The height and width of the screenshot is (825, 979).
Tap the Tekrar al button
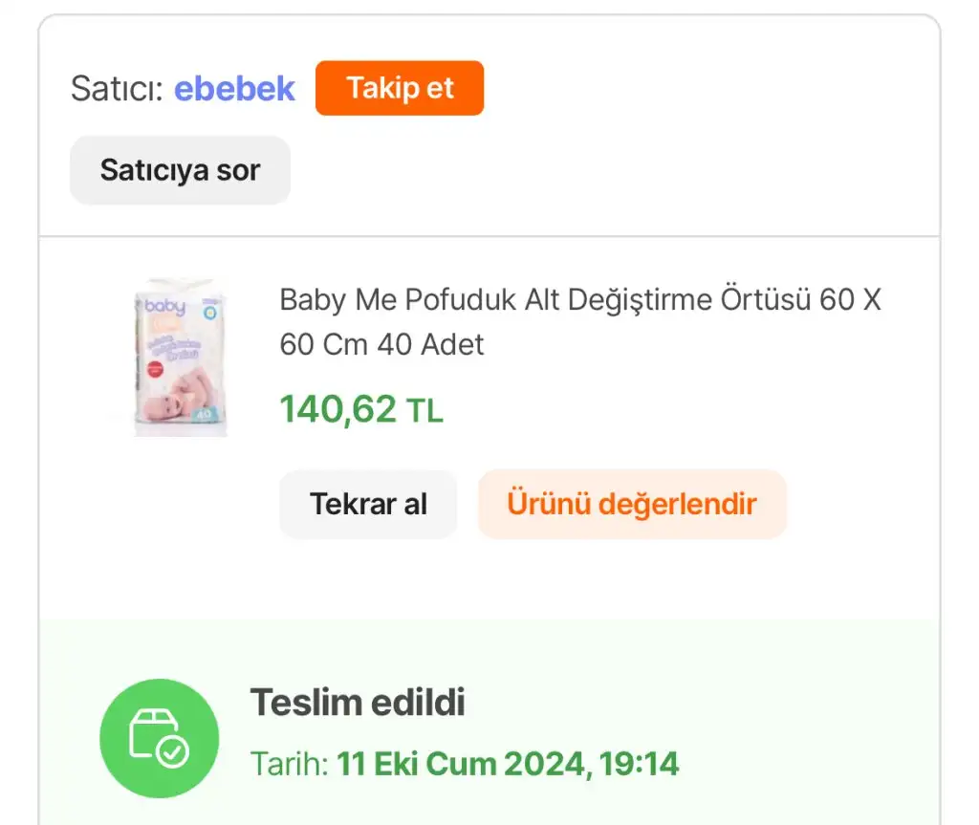point(368,504)
